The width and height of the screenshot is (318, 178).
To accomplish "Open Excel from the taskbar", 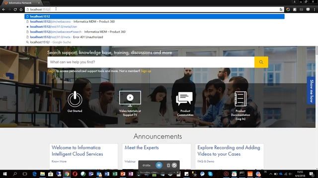I will tap(115, 174).
